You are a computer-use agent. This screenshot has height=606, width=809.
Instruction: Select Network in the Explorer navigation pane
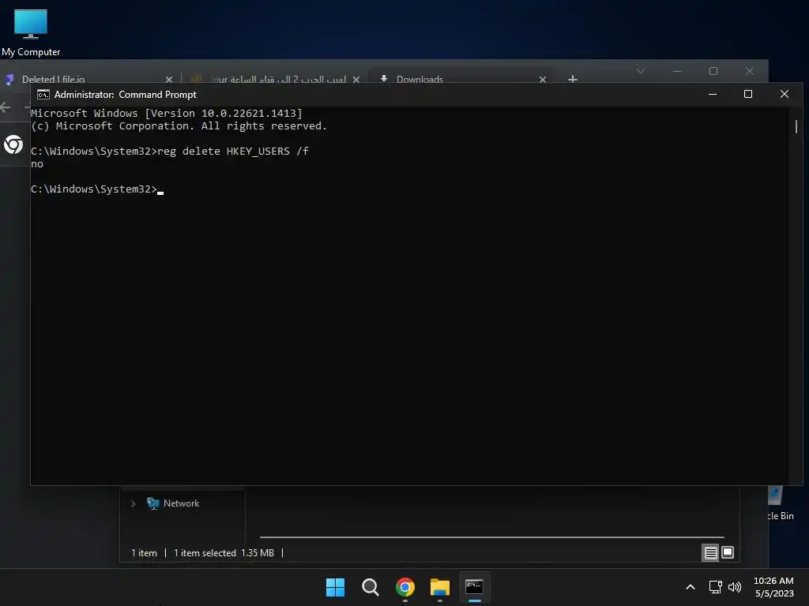[181, 503]
